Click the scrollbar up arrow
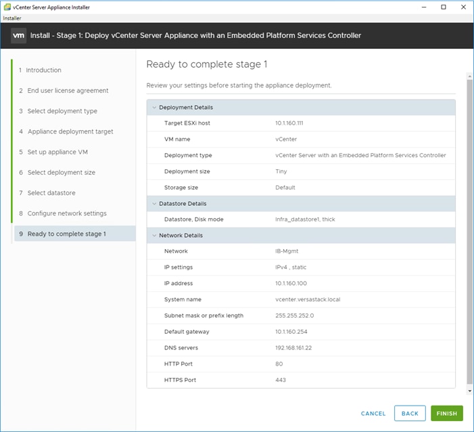The width and height of the screenshot is (474, 432). pos(469,75)
